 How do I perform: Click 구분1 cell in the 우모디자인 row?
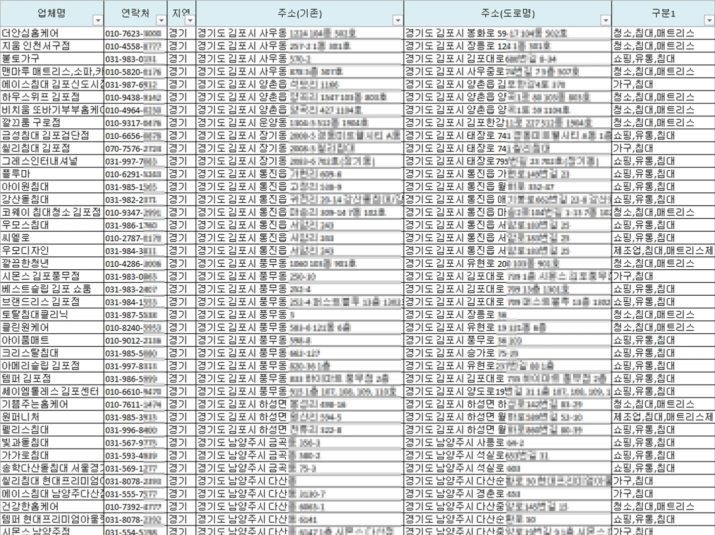[663, 251]
